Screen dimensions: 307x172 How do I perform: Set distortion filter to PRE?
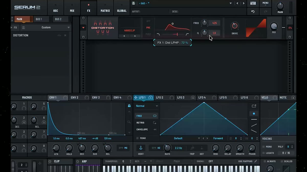click(x=148, y=28)
